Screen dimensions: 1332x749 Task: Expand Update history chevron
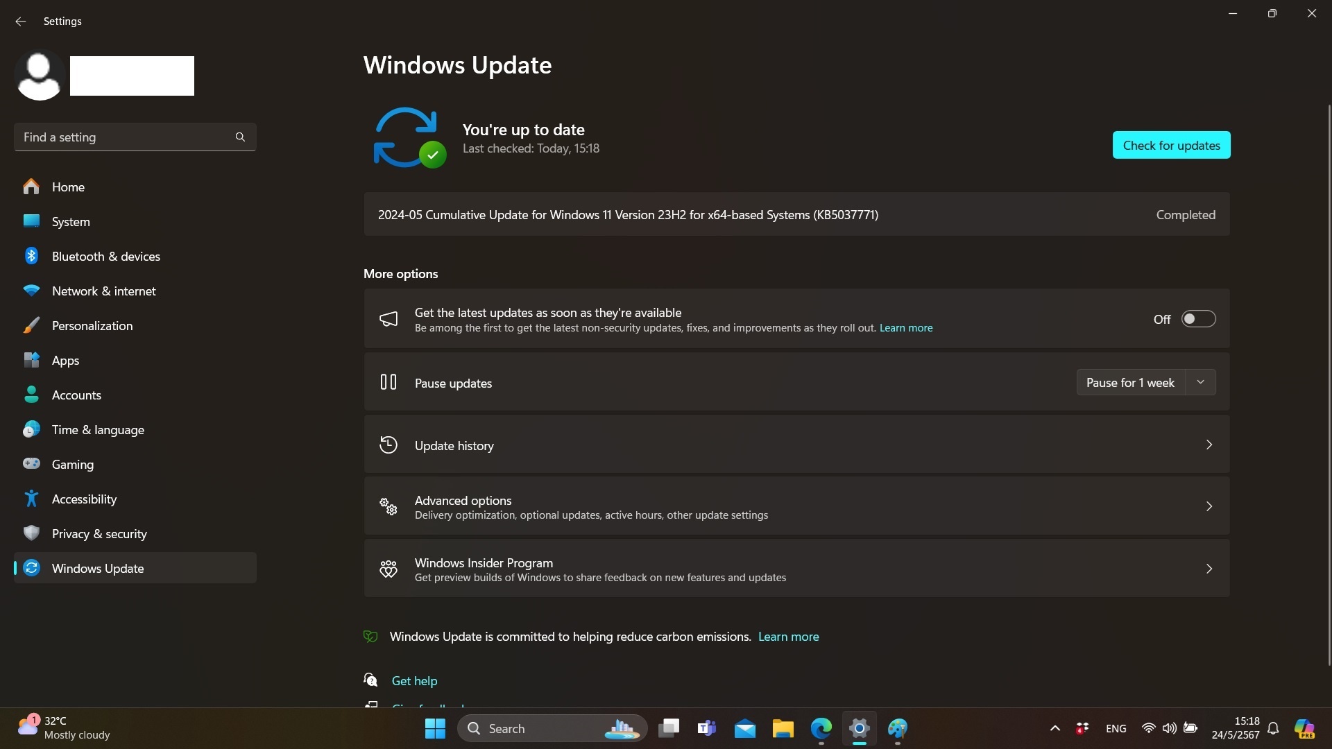point(1209,445)
